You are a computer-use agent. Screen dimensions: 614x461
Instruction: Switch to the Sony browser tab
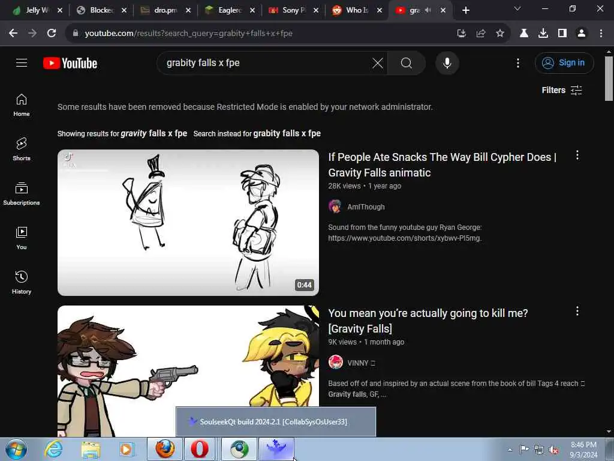pyautogui.click(x=288, y=10)
